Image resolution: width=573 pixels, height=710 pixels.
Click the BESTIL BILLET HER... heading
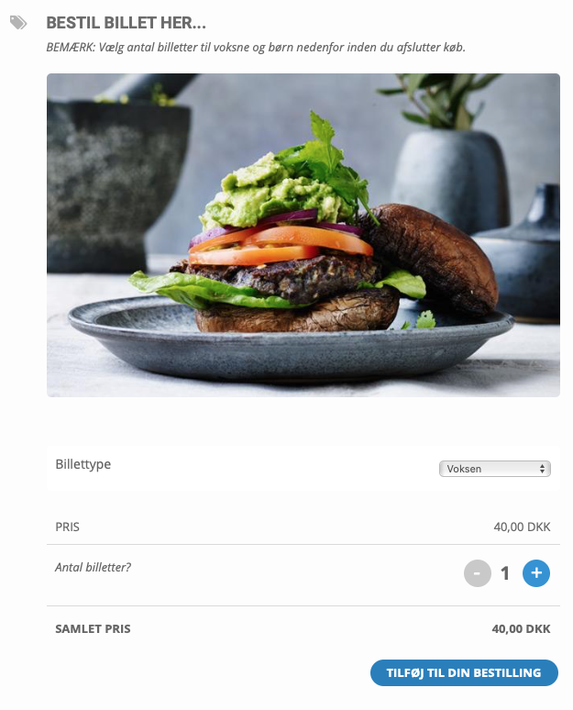coord(126,23)
